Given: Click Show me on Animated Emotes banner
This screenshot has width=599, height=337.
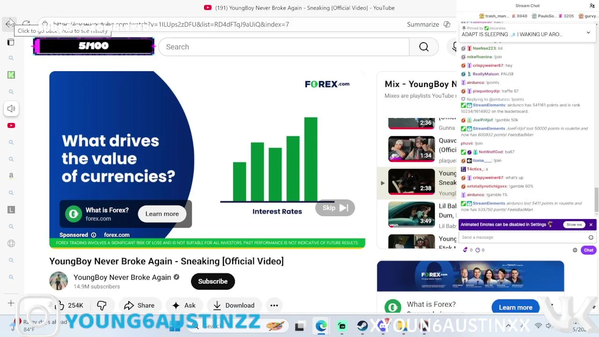Looking at the screenshot, I should 574,225.
